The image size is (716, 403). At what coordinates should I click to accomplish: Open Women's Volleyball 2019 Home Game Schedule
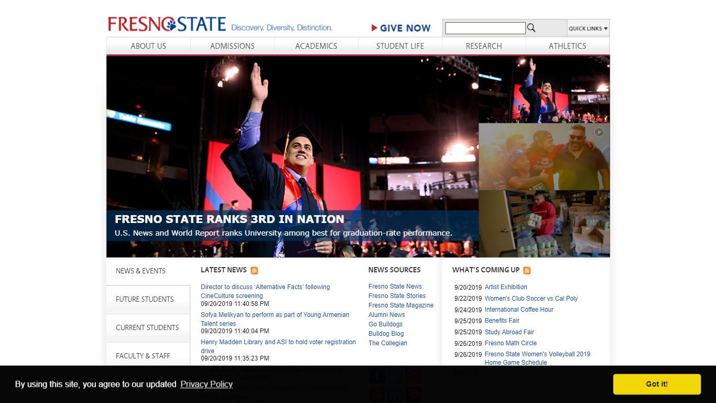(537, 358)
